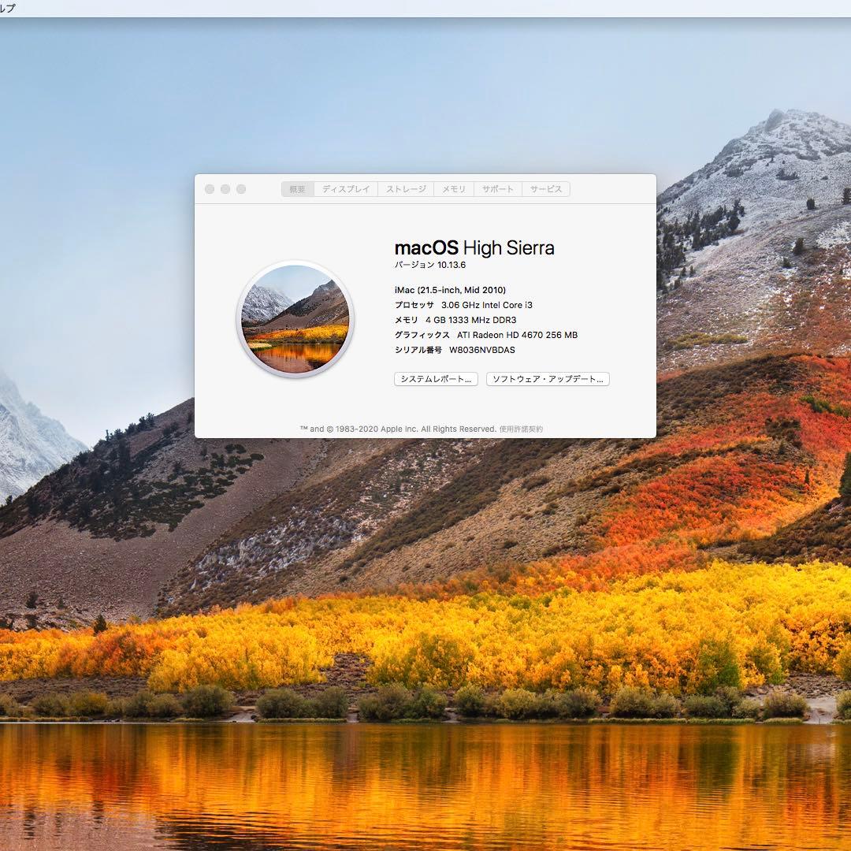Click the システムレポート... button

click(x=436, y=379)
